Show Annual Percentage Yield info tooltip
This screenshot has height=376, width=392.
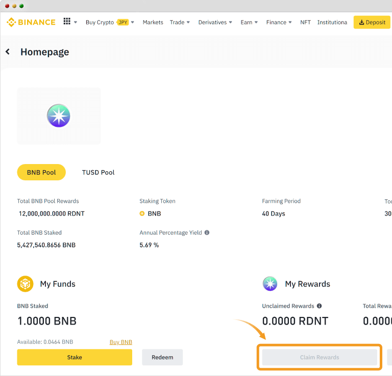click(x=207, y=232)
